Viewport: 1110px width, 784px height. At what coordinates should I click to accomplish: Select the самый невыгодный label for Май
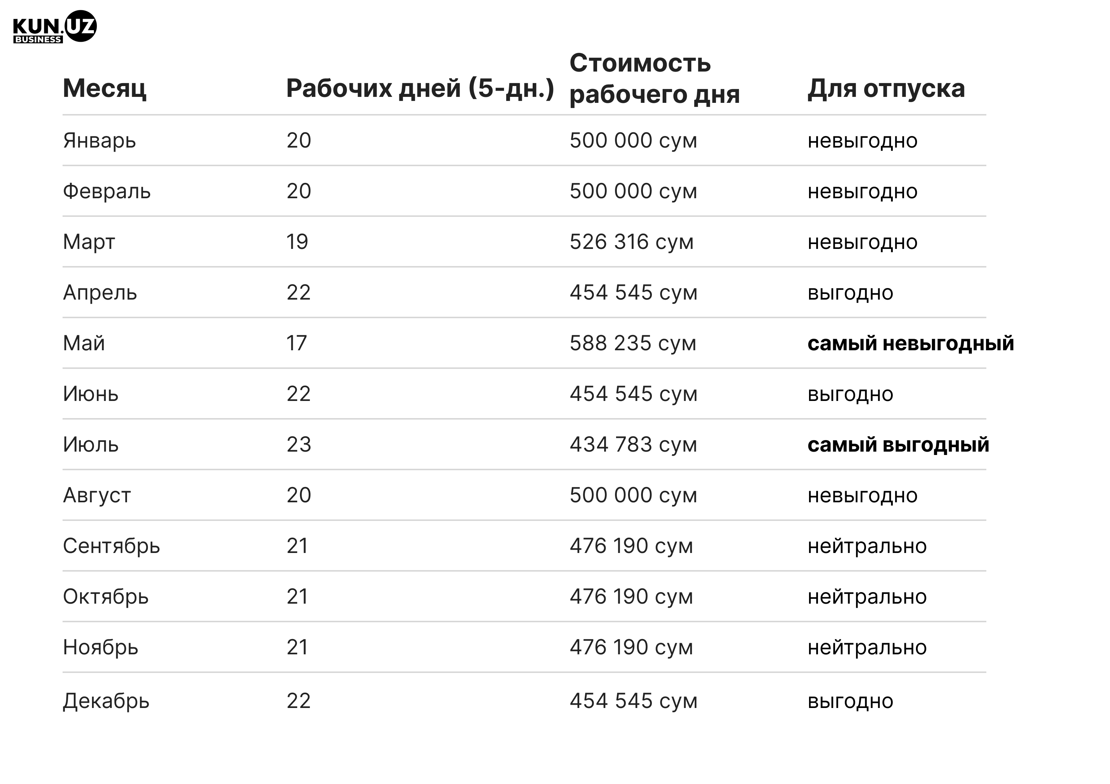click(x=911, y=344)
